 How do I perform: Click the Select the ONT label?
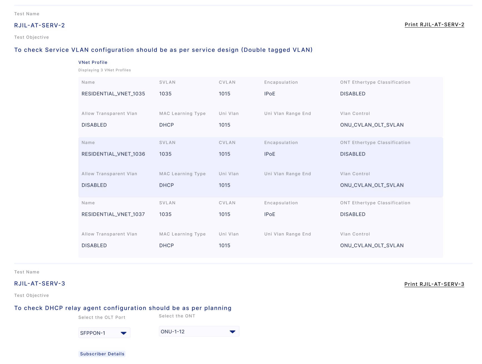pyautogui.click(x=177, y=316)
